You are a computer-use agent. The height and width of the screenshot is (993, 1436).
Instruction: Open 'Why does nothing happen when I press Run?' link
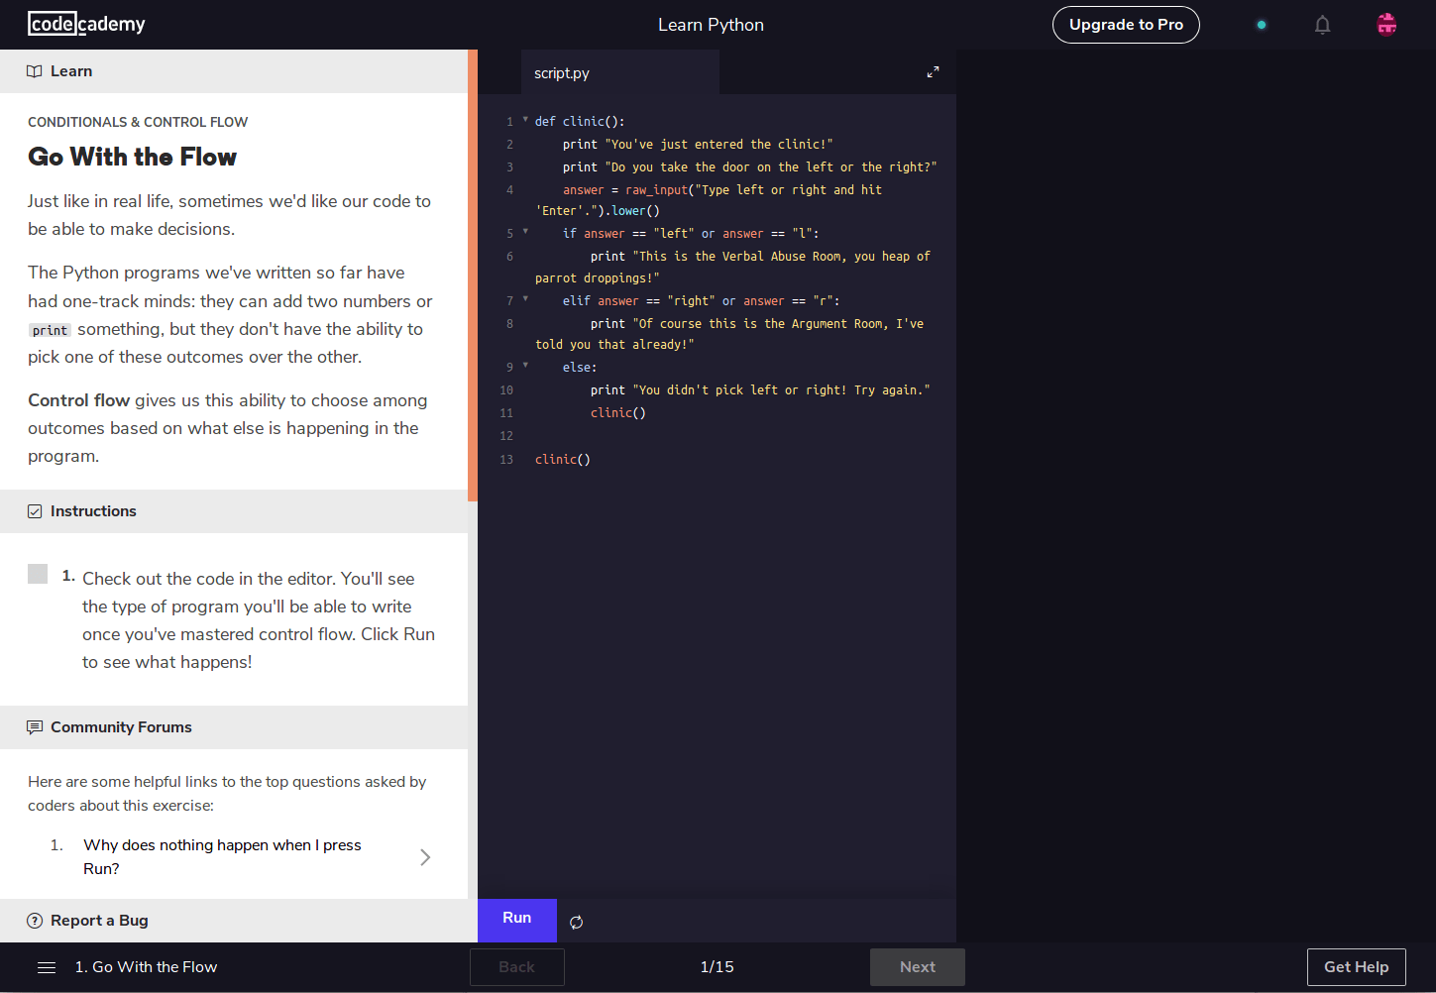point(222,857)
